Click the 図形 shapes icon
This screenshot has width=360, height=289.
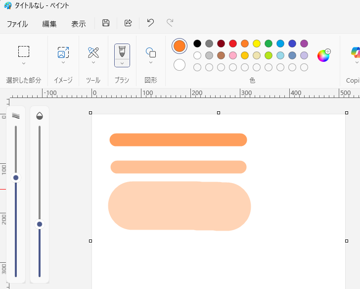coord(151,52)
